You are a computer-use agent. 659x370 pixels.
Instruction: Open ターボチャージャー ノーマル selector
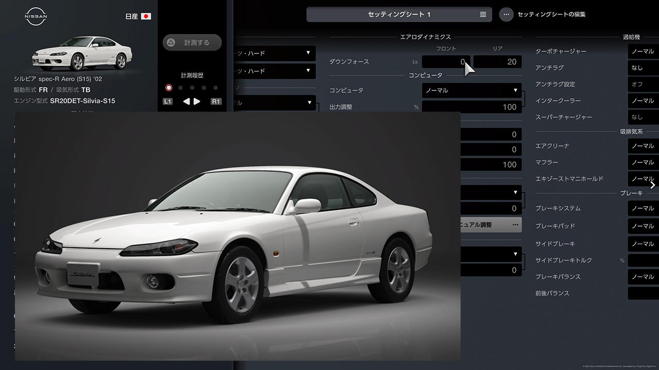[643, 51]
